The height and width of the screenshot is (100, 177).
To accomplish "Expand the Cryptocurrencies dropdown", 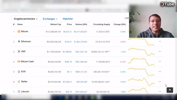I will [x=25, y=19].
